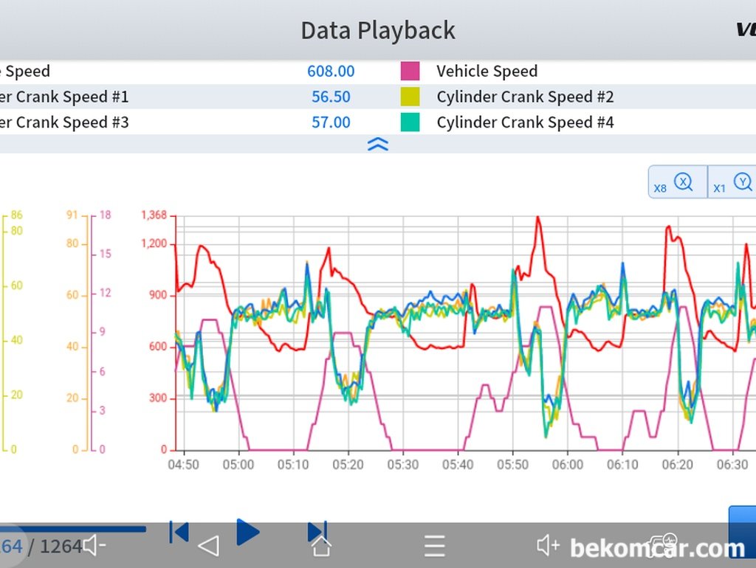
Task: Skip to first frame of playback
Action: pyautogui.click(x=179, y=532)
